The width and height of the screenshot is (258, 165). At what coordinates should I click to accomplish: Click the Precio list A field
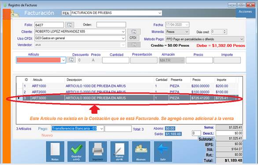tap(96, 60)
